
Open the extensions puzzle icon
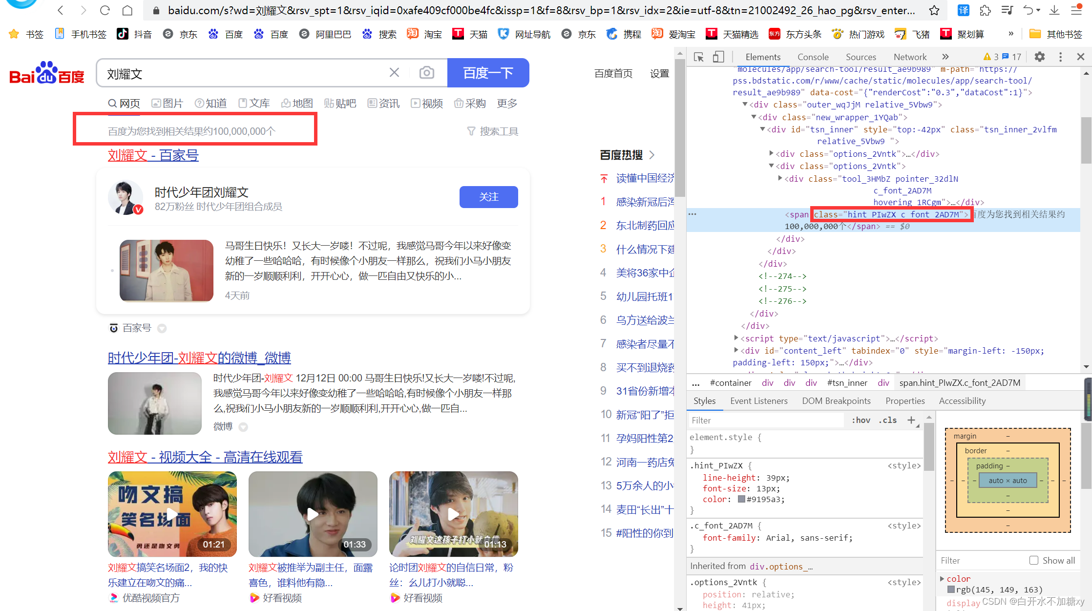click(985, 10)
